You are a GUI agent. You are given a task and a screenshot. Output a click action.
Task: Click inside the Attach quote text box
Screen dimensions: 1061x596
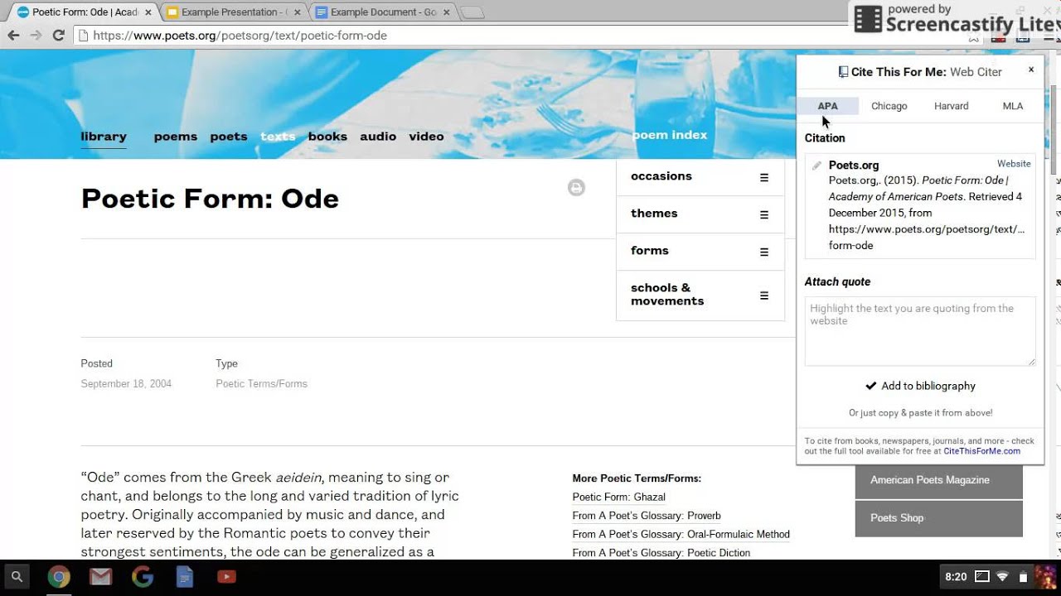[x=920, y=331]
